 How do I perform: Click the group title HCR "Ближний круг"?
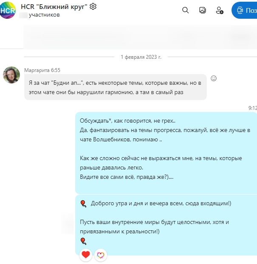54,6
